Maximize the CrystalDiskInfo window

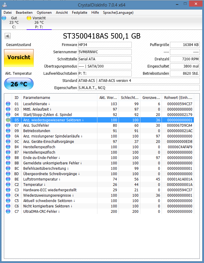185,4
